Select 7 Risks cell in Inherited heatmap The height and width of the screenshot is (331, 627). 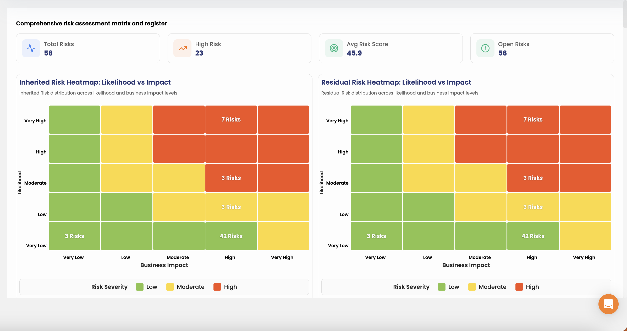click(x=231, y=120)
